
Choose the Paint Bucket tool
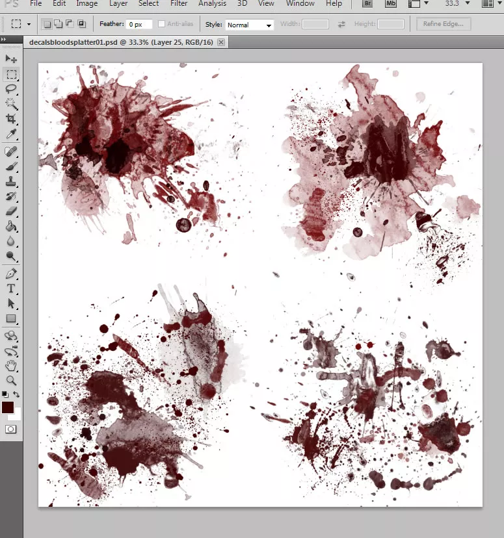[x=11, y=227]
